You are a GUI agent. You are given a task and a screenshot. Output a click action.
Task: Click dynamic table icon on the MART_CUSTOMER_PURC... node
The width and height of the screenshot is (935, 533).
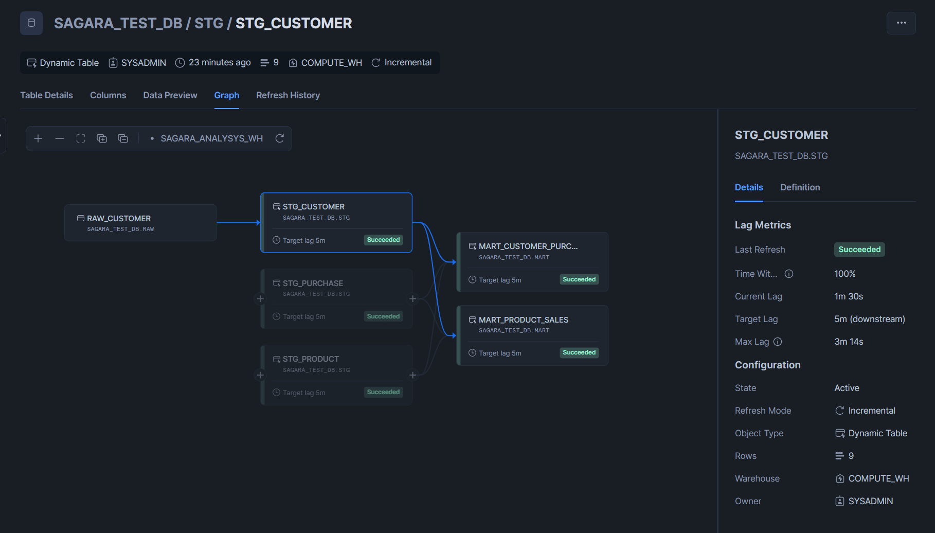472,246
